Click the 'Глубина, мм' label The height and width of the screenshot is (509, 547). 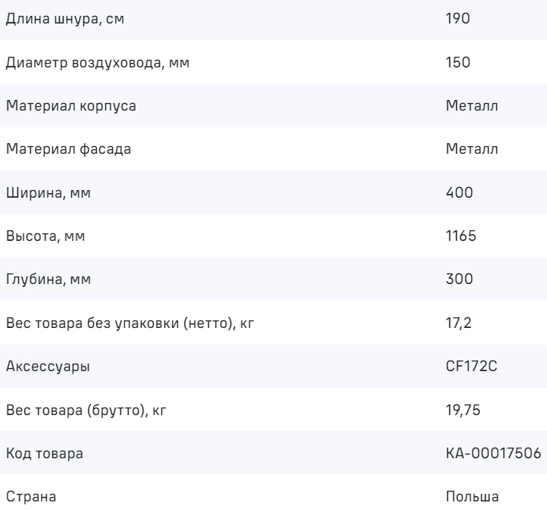(50, 280)
